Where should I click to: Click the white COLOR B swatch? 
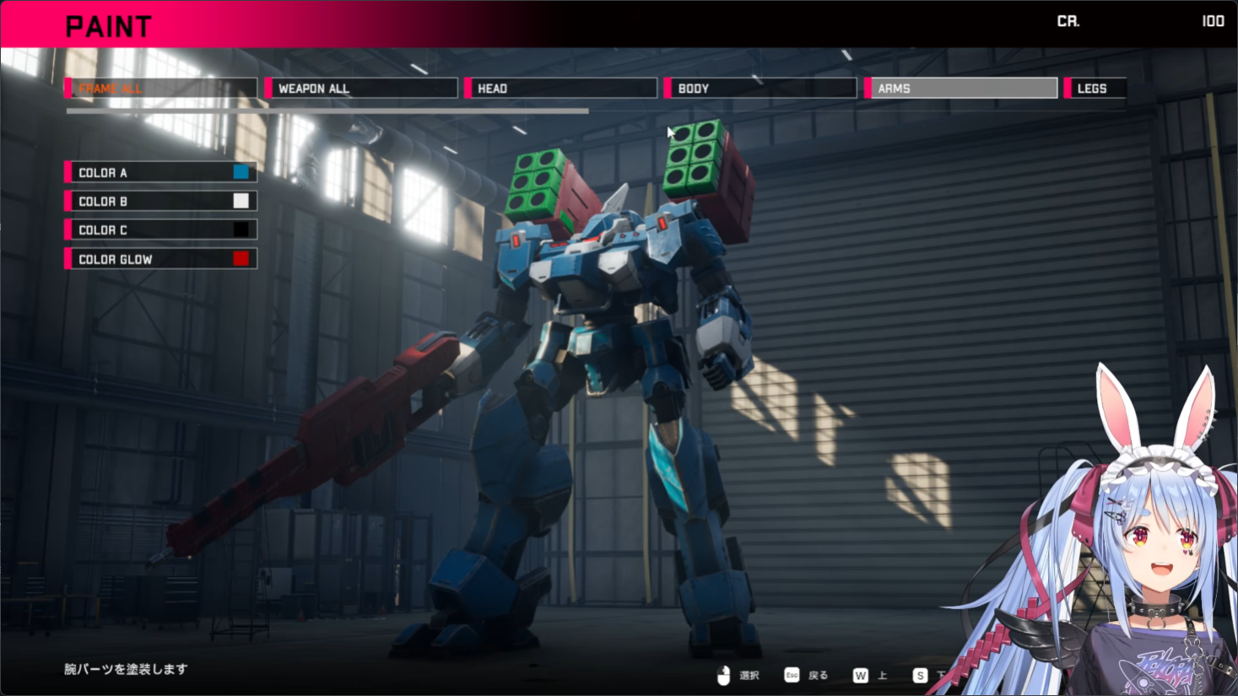point(241,201)
